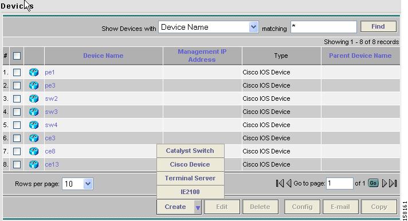Screen dimensions: 408x221
Task: Click the 'Showing 1 - 8 of 8 records' text
Action: [361, 42]
